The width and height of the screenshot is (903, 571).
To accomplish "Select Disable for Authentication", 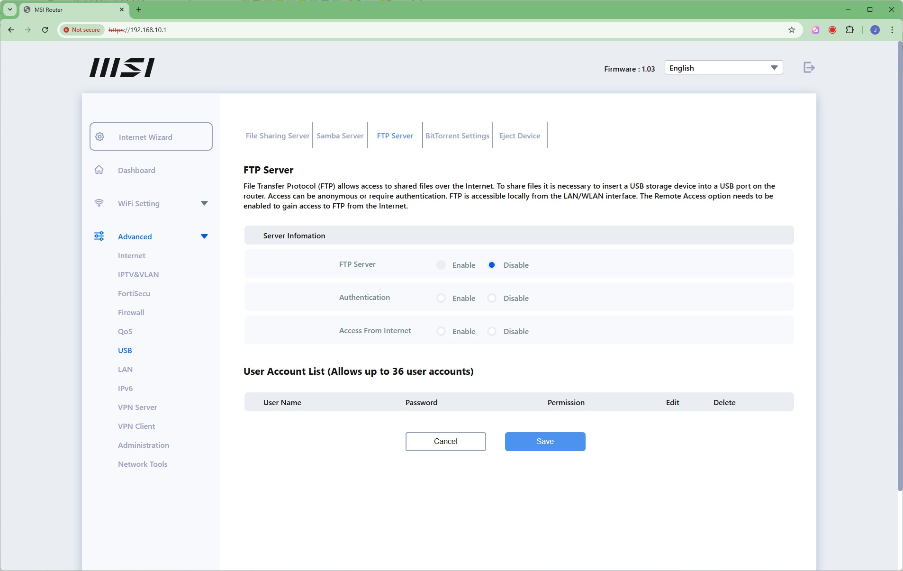I will tap(492, 298).
